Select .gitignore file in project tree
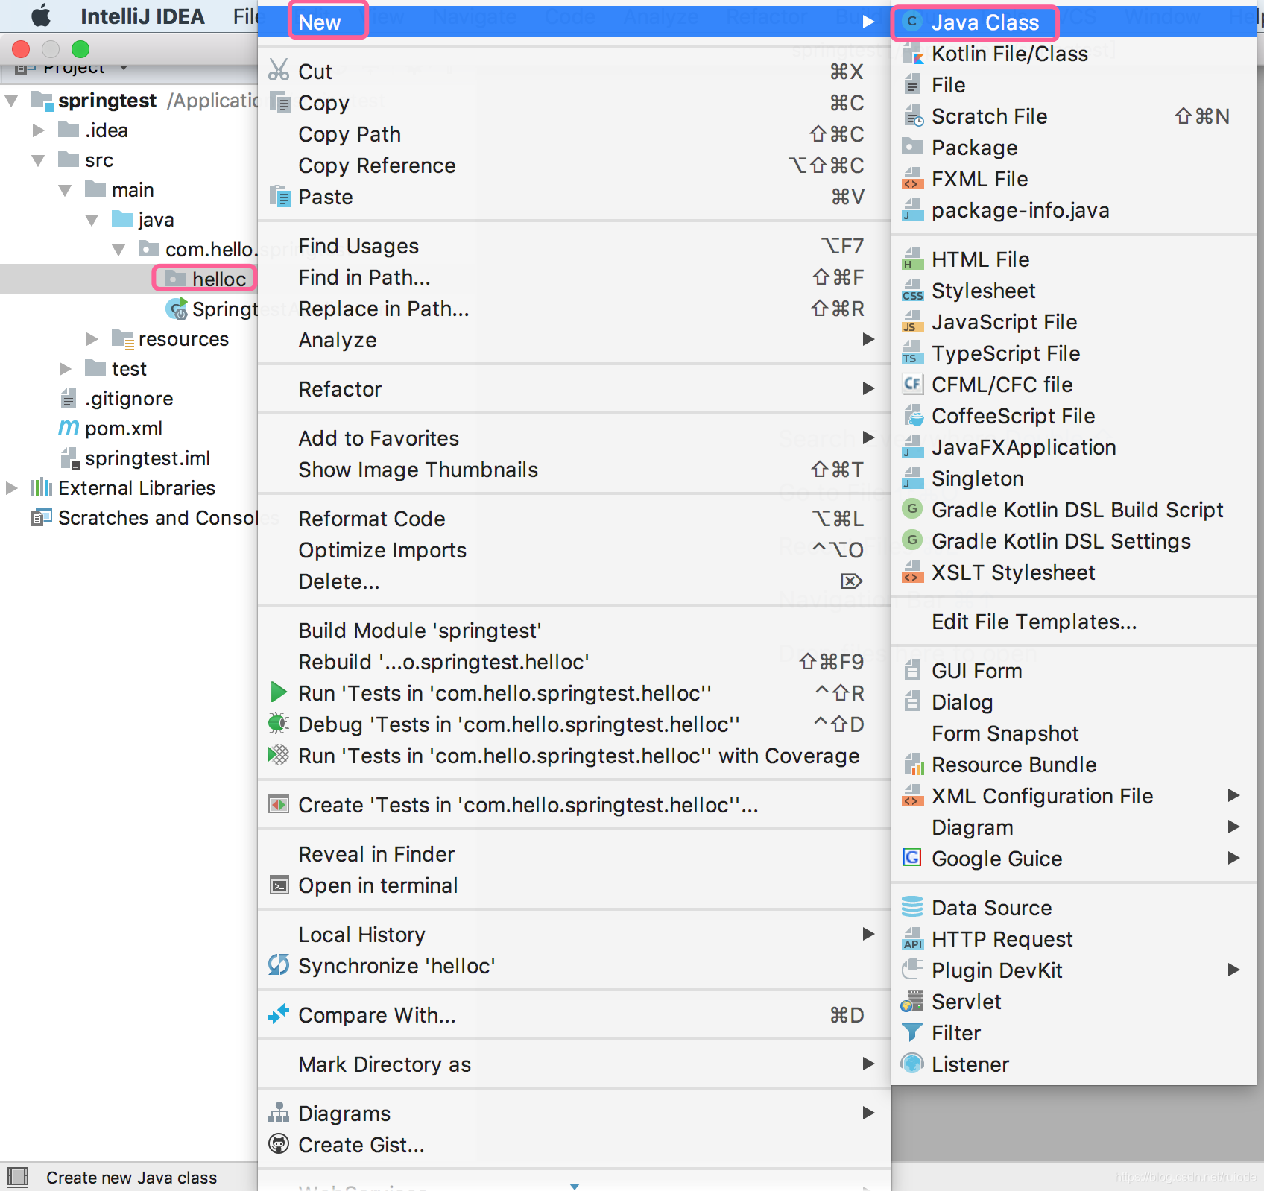1264x1191 pixels. tap(129, 399)
